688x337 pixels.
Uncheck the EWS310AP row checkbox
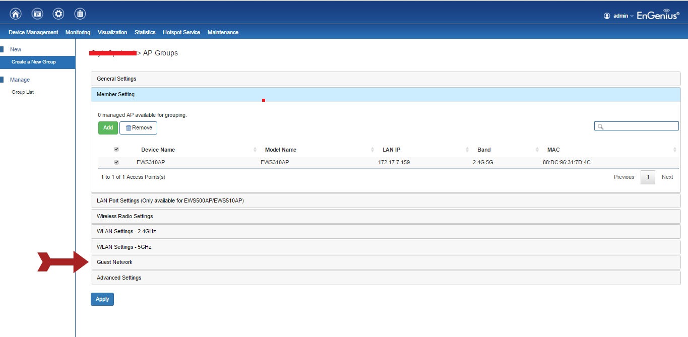click(x=116, y=162)
